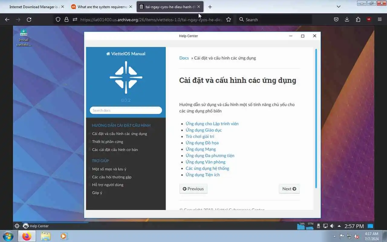
Task: Select the tai-ngay-cyos-he-dieu-hanh tab
Action: click(x=170, y=7)
